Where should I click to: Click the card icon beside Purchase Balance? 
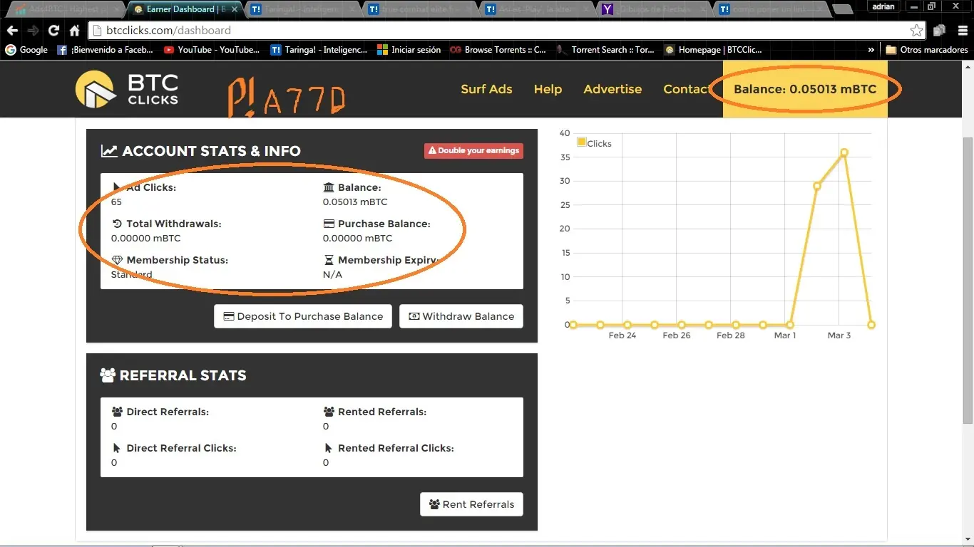[x=329, y=224]
